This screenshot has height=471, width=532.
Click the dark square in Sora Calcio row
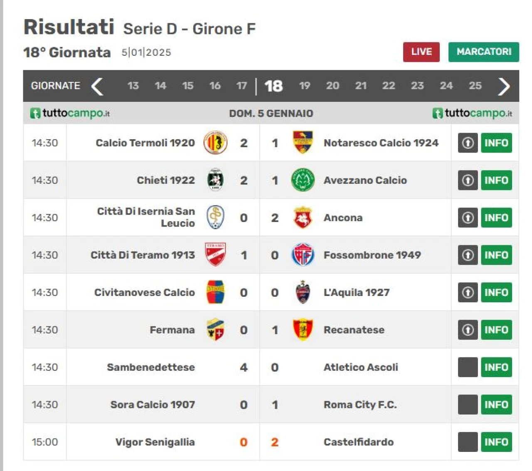click(x=468, y=404)
